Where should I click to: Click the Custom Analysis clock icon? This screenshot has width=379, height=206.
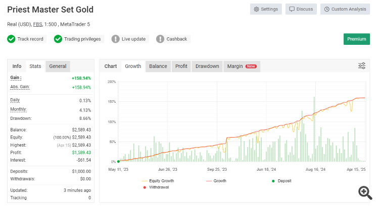(x=327, y=9)
